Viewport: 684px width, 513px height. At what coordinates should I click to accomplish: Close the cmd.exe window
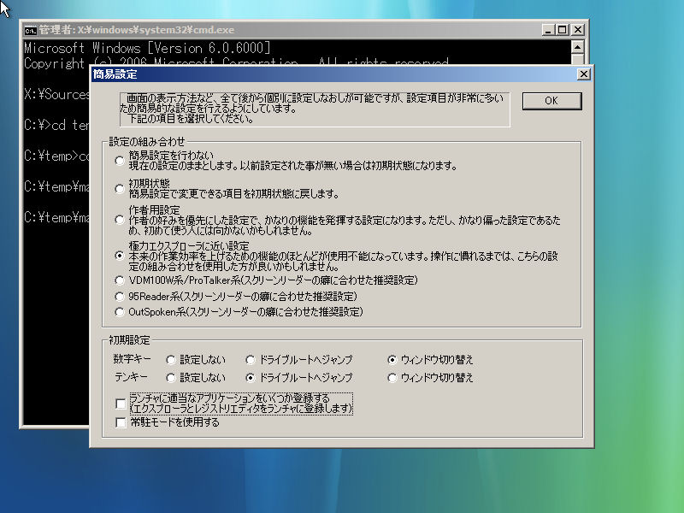pos(578,30)
